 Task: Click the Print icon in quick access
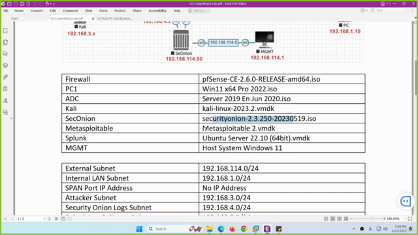pos(22,4)
